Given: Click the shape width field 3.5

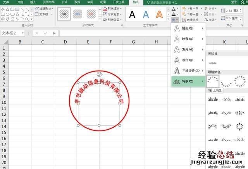Looking at the screenshot, I should click(x=232, y=18).
